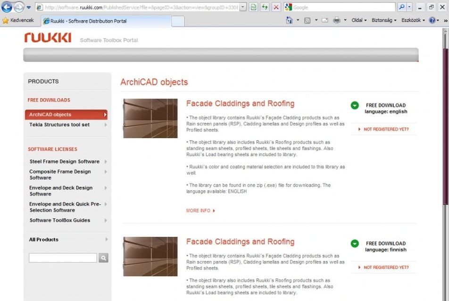Show more toolbar commands chevron
This screenshot has width=449, height=301.
point(446,21)
